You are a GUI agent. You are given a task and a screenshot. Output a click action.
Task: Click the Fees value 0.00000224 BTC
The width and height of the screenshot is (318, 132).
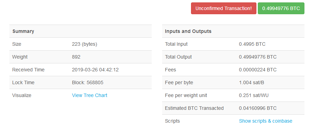[257, 70]
